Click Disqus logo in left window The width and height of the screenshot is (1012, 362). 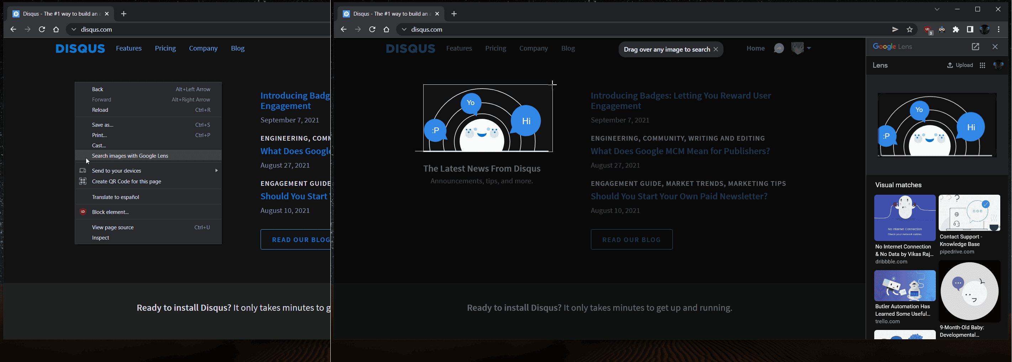(80, 48)
